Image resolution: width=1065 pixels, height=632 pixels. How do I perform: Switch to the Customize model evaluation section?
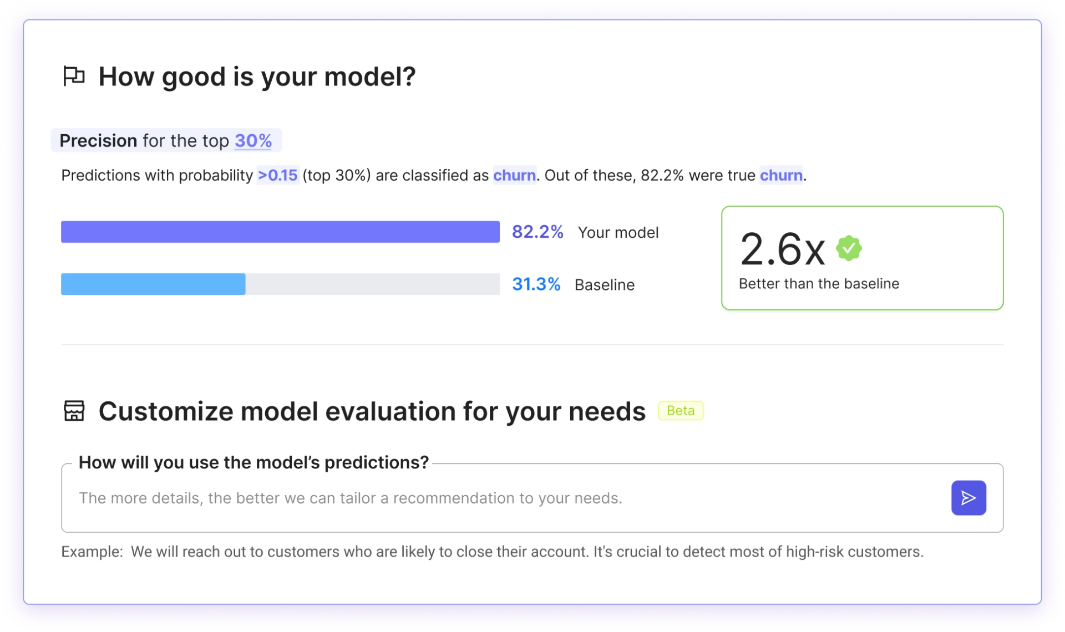click(371, 411)
